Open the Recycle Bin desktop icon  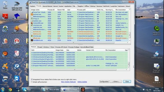(x=5, y=5)
